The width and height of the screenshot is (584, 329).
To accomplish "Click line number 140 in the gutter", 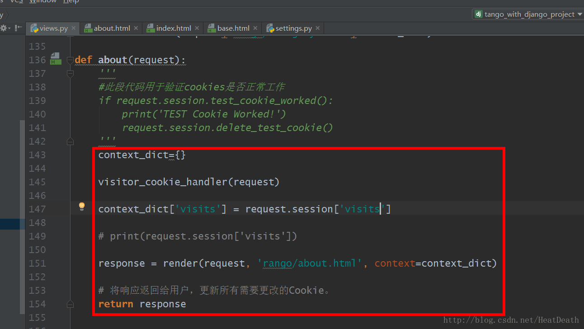I will [x=38, y=114].
